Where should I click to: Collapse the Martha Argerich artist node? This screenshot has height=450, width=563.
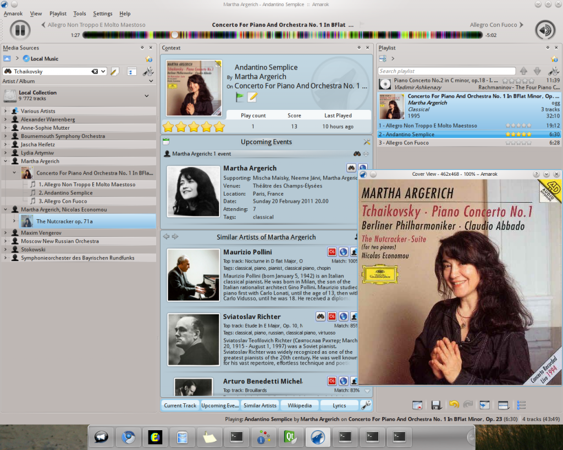[x=5, y=161]
